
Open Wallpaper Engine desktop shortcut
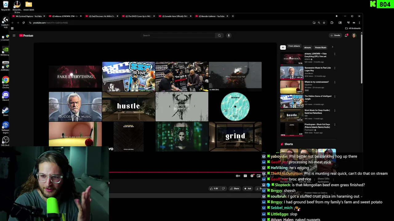click(6, 127)
